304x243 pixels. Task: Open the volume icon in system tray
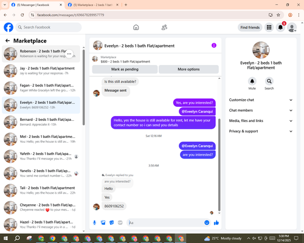[254, 238]
